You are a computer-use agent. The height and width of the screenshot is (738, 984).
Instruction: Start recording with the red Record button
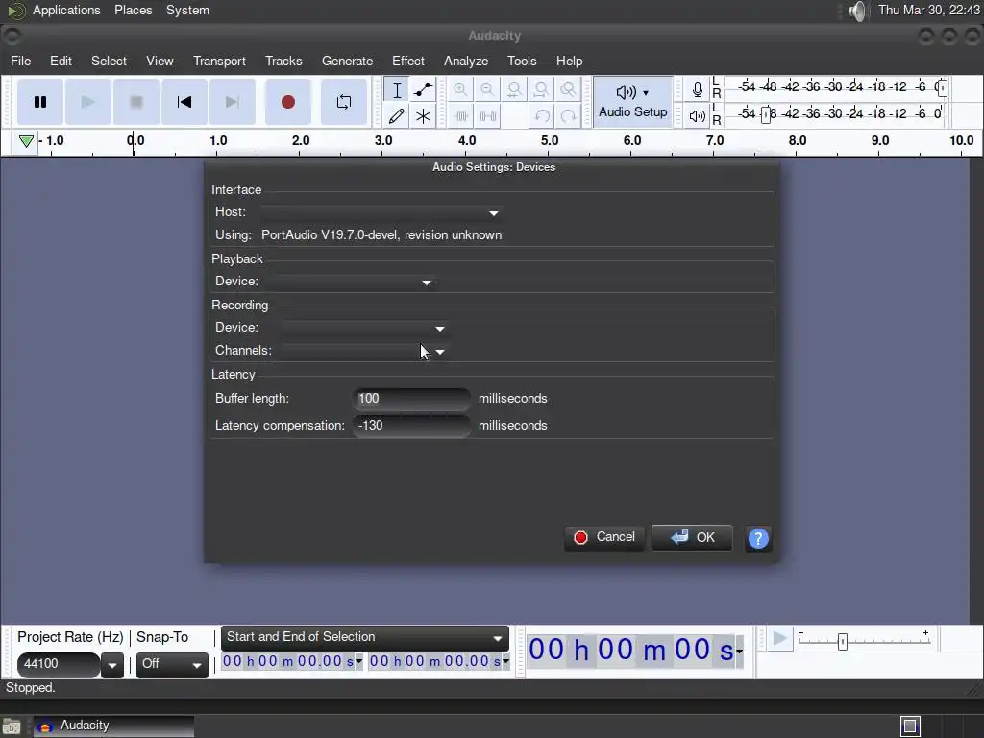[288, 102]
